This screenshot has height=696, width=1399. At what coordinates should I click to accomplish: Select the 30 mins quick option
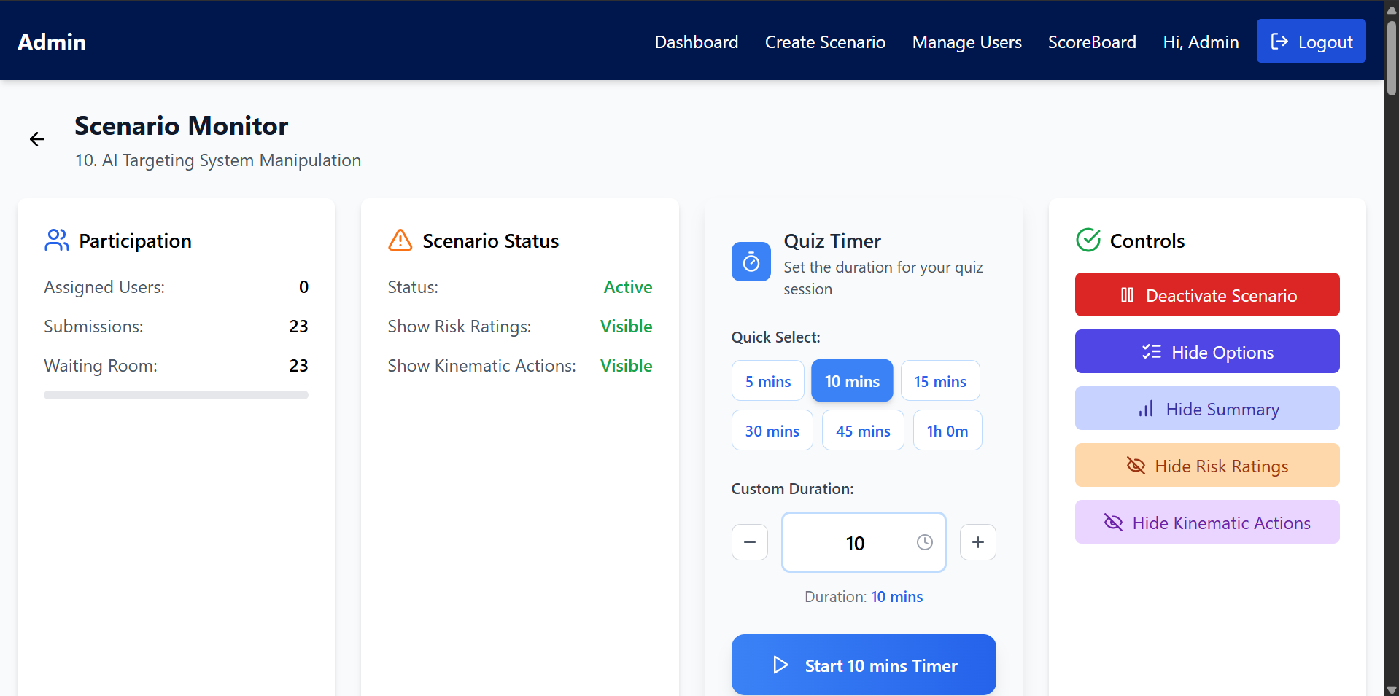tap(772, 431)
